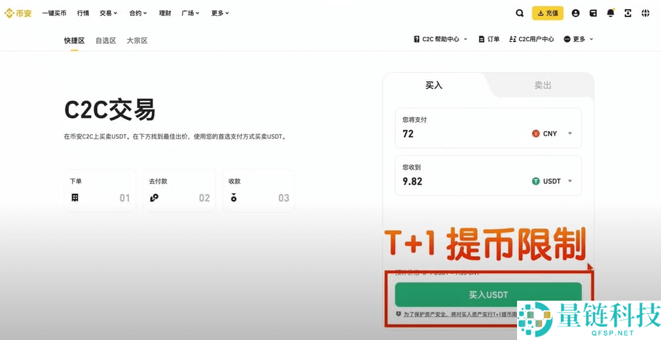Click the 您收到 amount field with 9.82

pos(488,176)
